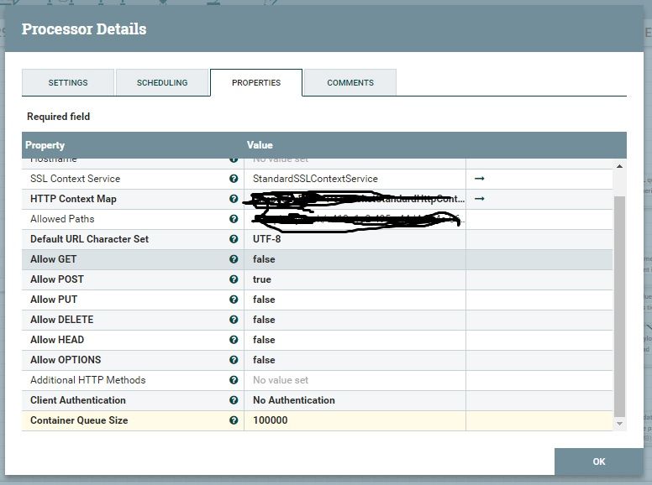Open the COMMENTS tab
This screenshot has height=485, width=652.
click(x=350, y=82)
